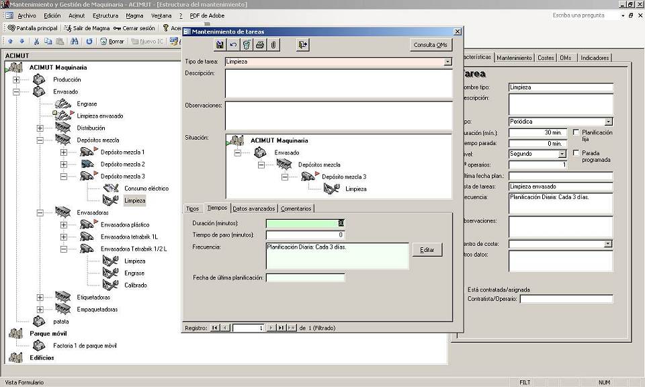Image resolution: width=645 pixels, height=387 pixels.
Task: Select the ACIMUT Maquinaria root icon in left tree
Action: (15, 67)
